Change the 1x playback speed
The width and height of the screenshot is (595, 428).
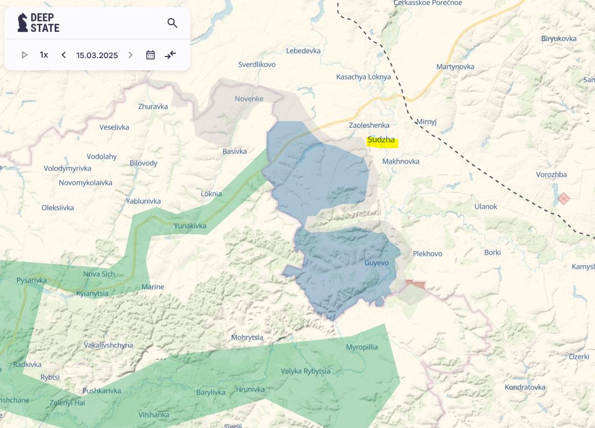44,55
